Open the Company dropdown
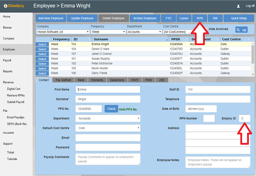 [62, 32]
